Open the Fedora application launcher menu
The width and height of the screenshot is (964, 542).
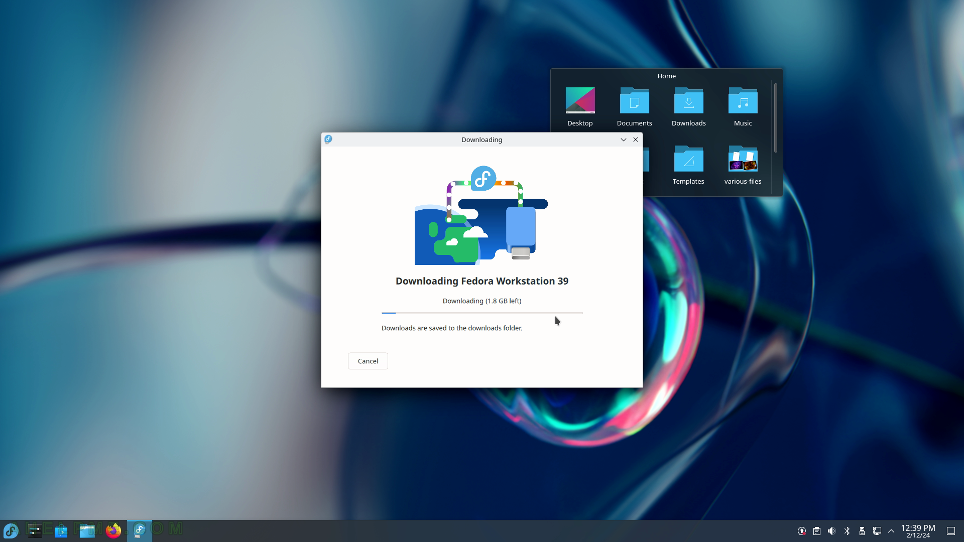pos(11,530)
